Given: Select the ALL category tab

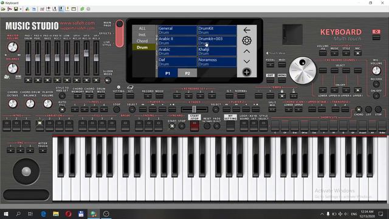Looking at the screenshot, I should click(x=142, y=29).
